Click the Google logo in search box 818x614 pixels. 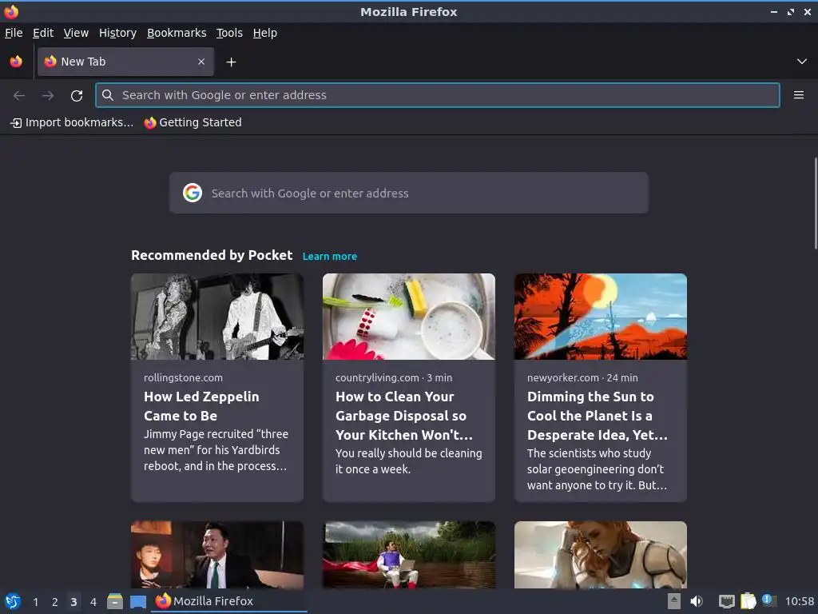(x=193, y=193)
